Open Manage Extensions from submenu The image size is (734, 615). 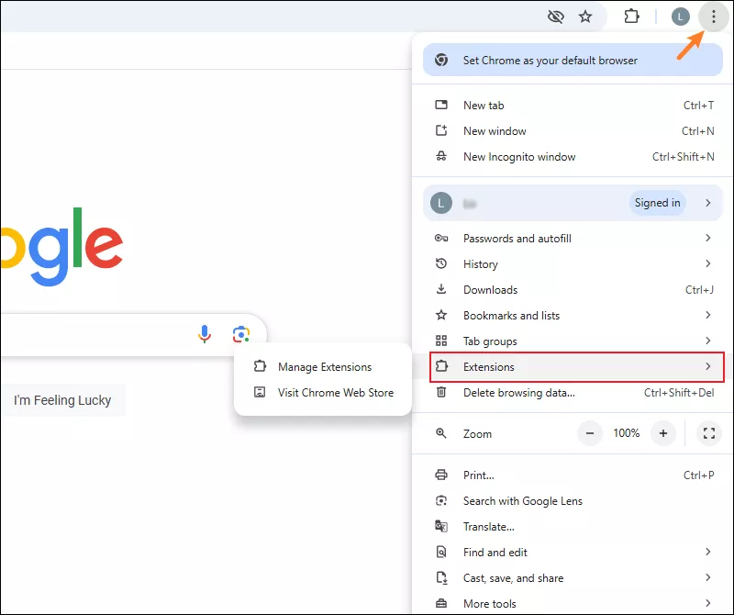click(323, 367)
